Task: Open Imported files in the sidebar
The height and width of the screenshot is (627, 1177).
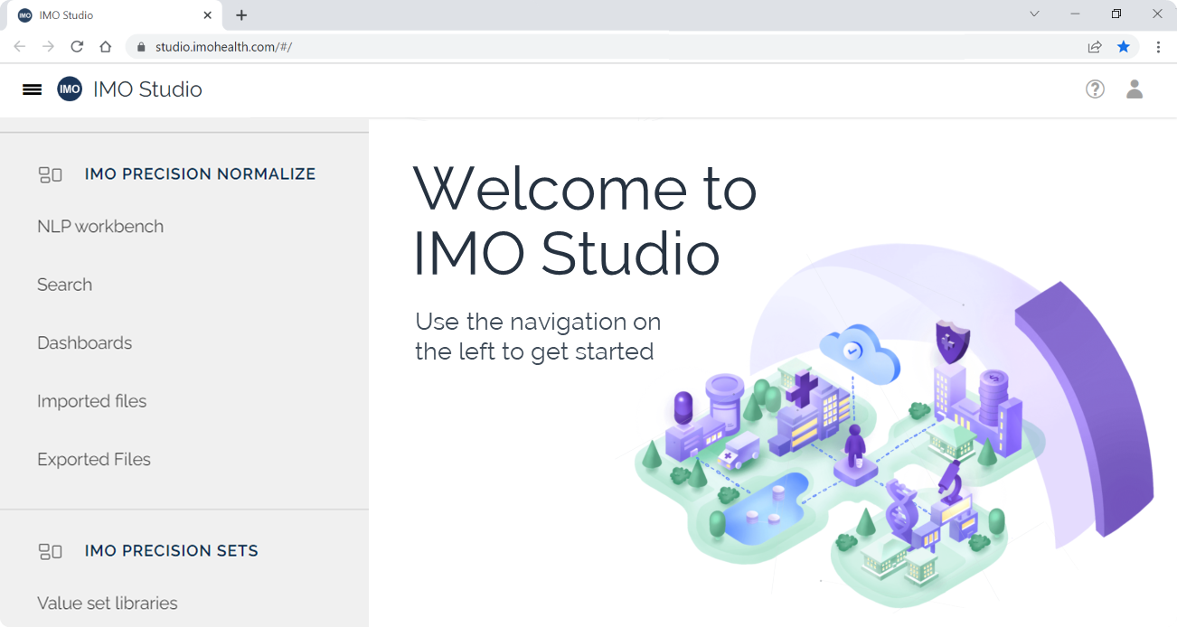Action: coord(91,401)
